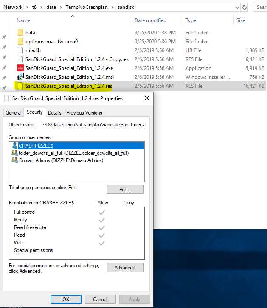Select SanDiskGuard_Special_Edition_1.2.4.exe file name
The image size is (267, 308).
pos(69,68)
